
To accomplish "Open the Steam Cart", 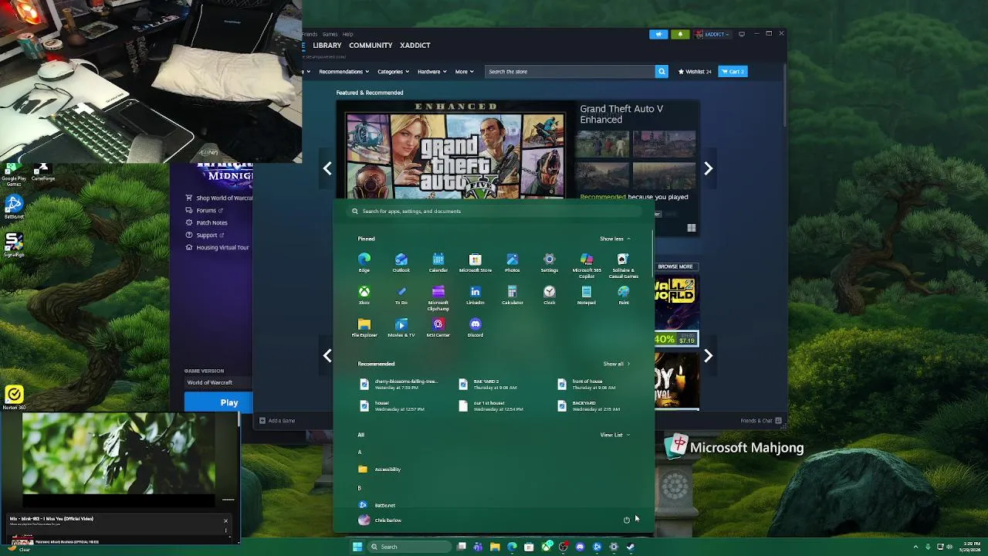I will click(733, 72).
